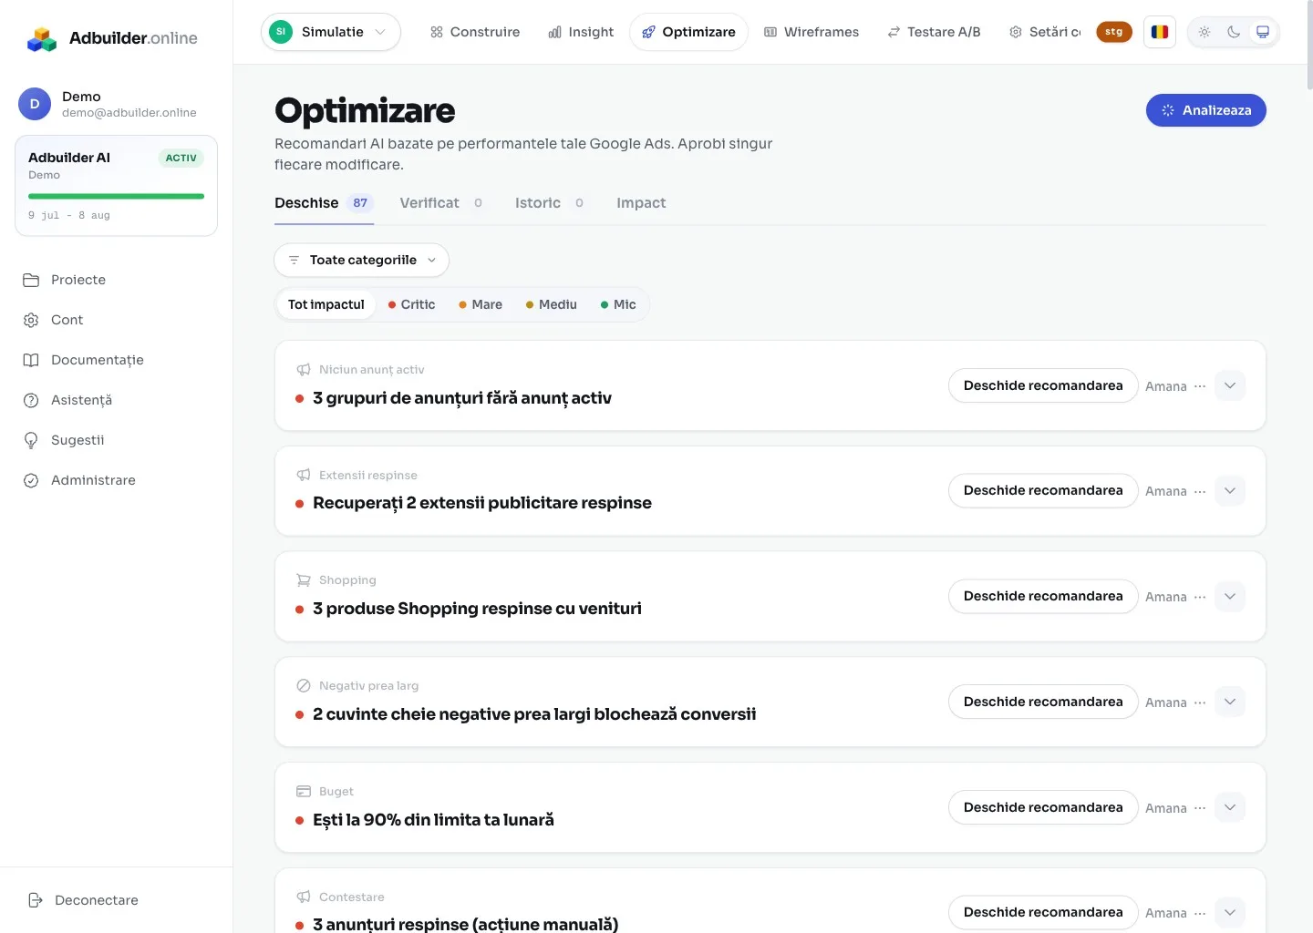
Task: Amana the '2 cuvinte cheie negative' recommendation
Action: pyautogui.click(x=1166, y=702)
